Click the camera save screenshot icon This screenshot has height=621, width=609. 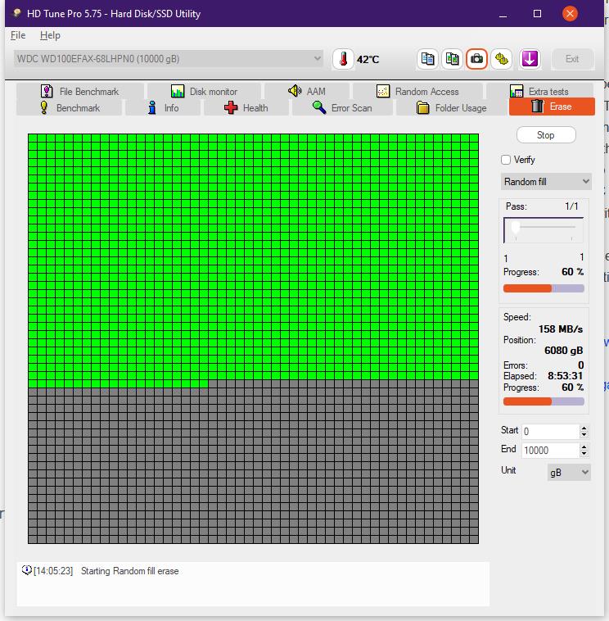[476, 59]
